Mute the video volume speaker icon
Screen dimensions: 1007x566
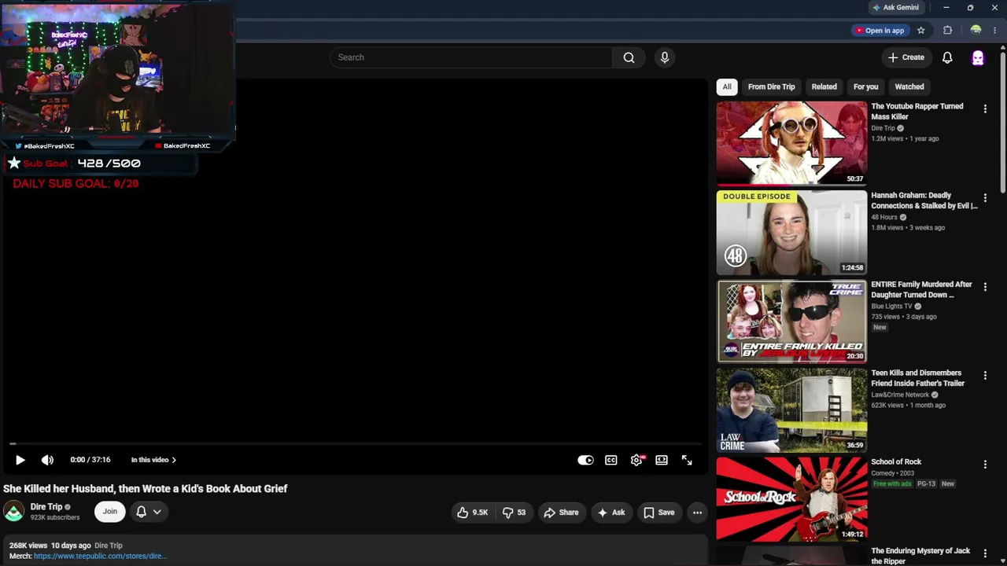[47, 460]
